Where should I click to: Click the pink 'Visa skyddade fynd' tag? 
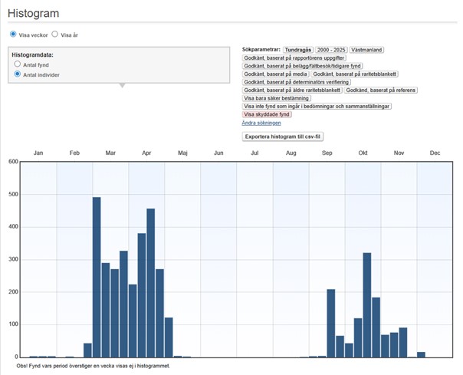coord(268,114)
